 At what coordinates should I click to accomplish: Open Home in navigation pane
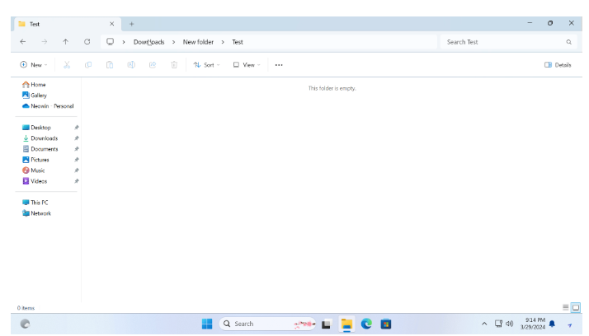point(34,85)
